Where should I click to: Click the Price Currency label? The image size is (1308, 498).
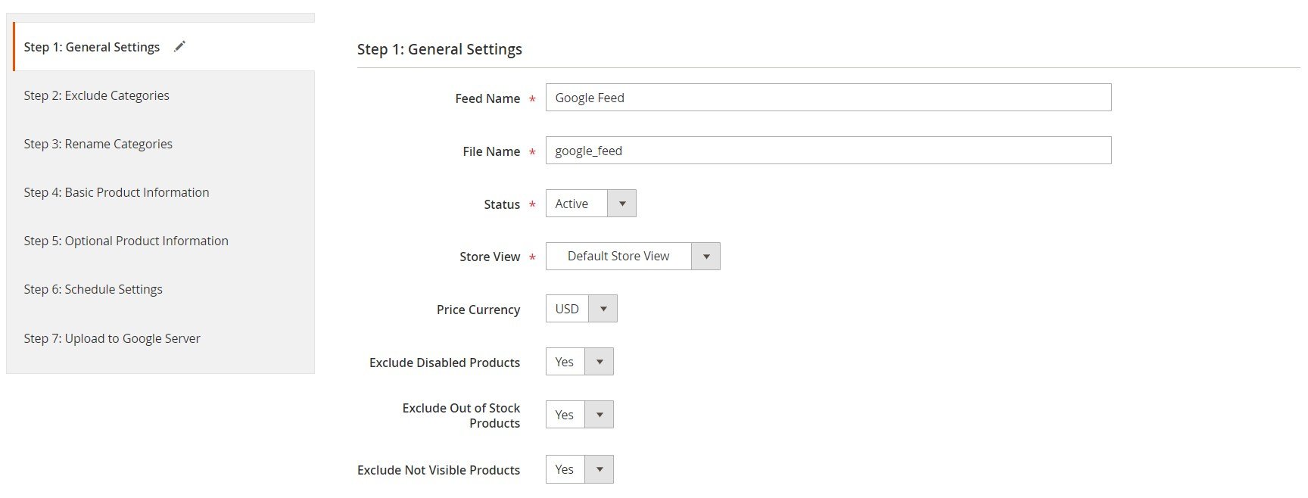pos(478,310)
